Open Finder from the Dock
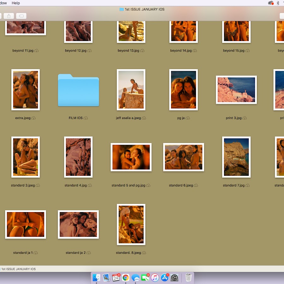The height and width of the screenshot is (284, 284). point(97,278)
